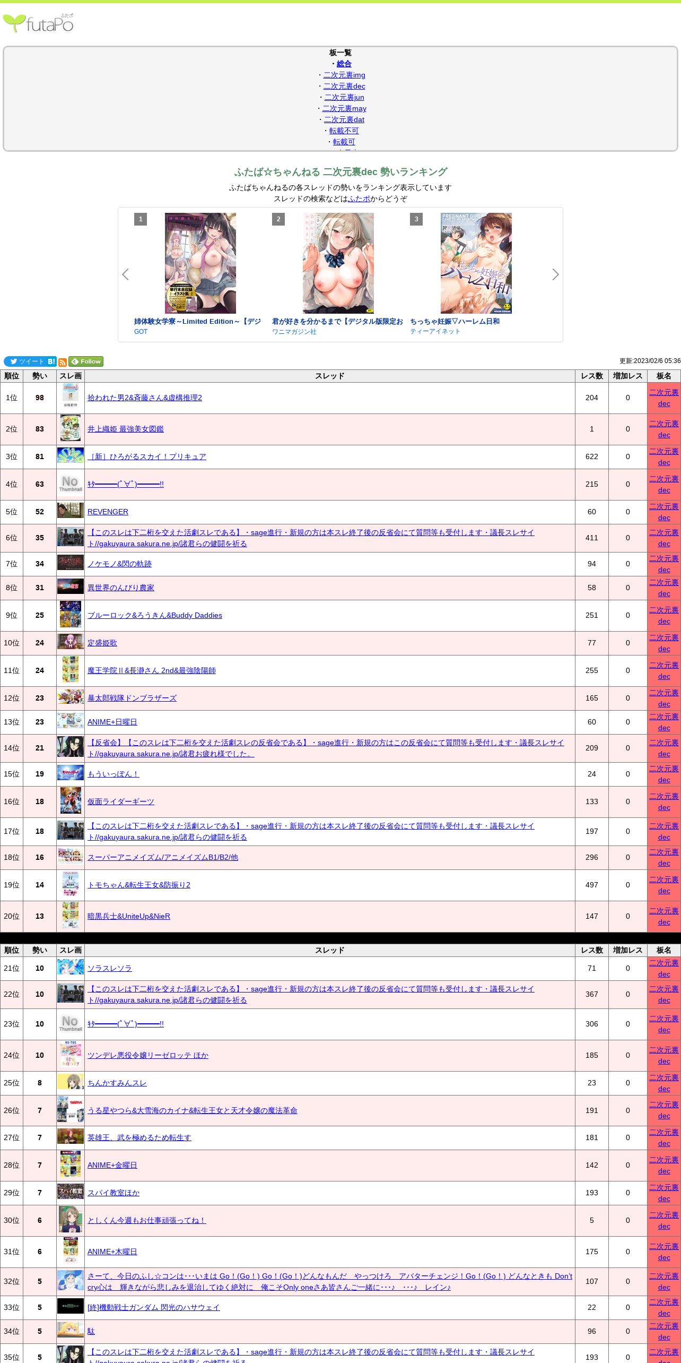Open the 転載可 board link
681x1363 pixels.
344,142
